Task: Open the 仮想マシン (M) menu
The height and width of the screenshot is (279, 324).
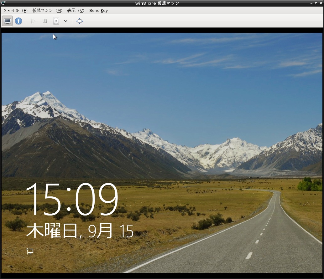Action: 47,11
